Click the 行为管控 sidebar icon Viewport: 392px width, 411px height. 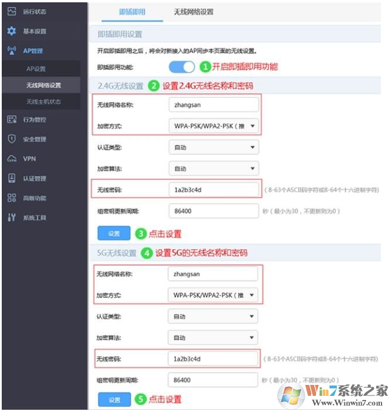[x=12, y=119]
